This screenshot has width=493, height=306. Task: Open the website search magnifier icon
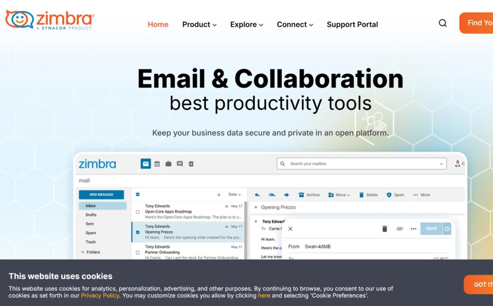(x=443, y=23)
